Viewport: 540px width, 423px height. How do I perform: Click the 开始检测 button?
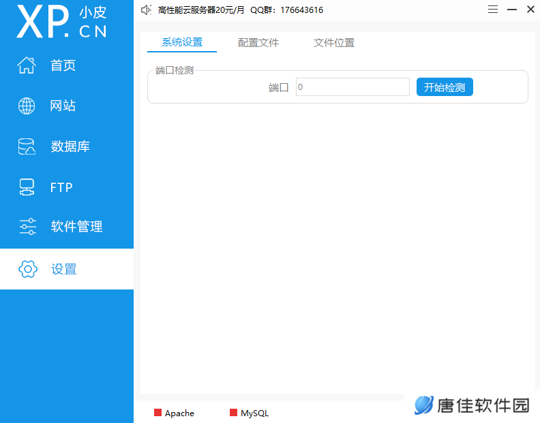coord(445,87)
